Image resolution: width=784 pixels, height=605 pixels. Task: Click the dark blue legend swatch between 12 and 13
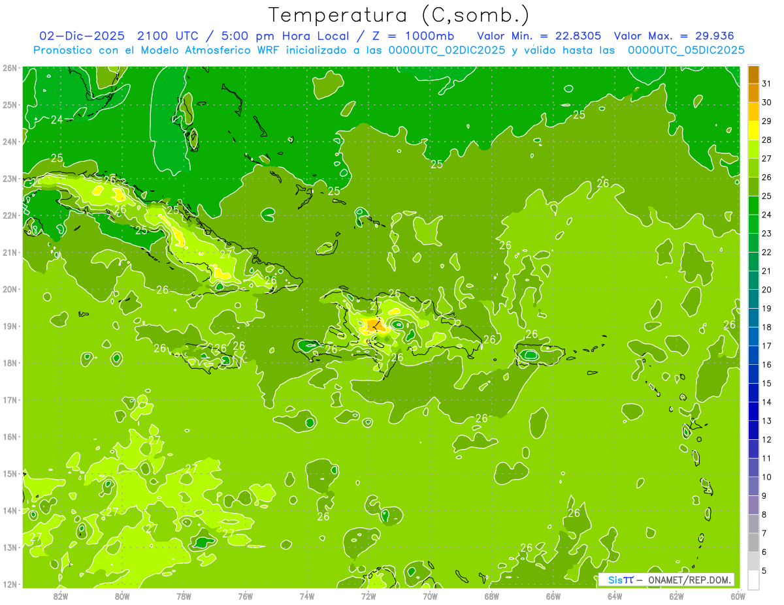click(x=754, y=430)
